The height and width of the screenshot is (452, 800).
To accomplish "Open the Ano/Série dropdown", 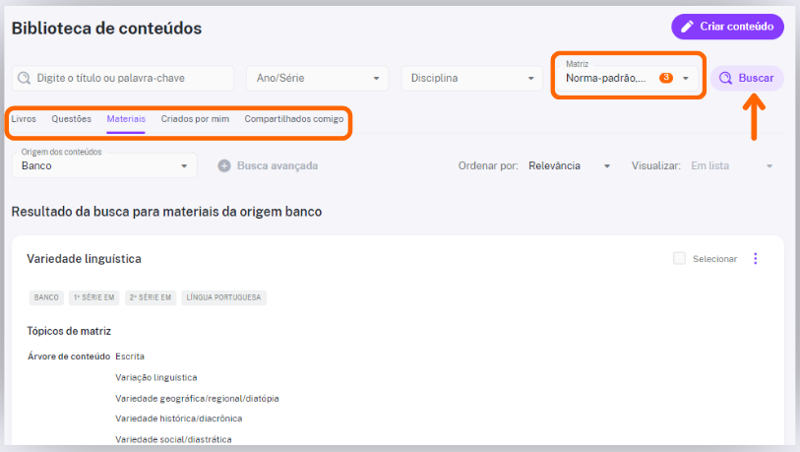I will tap(318, 78).
